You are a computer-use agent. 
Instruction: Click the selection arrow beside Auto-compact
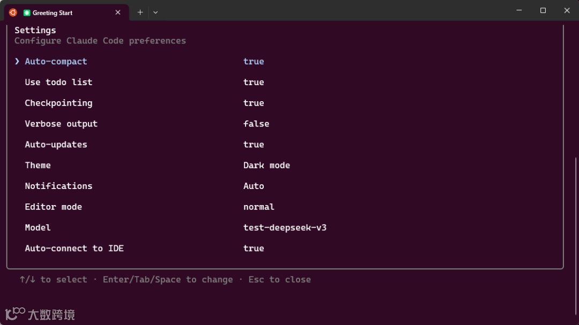[17, 61]
